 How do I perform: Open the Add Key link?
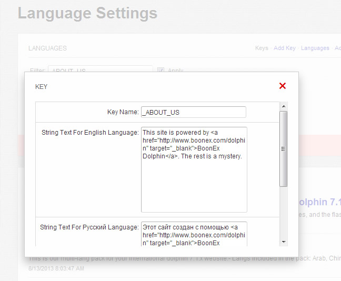(284, 48)
